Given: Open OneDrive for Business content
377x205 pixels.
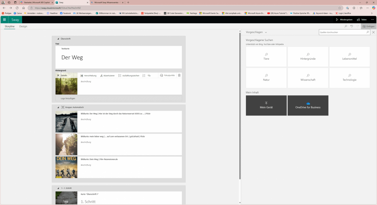Looking at the screenshot, I should [x=308, y=106].
